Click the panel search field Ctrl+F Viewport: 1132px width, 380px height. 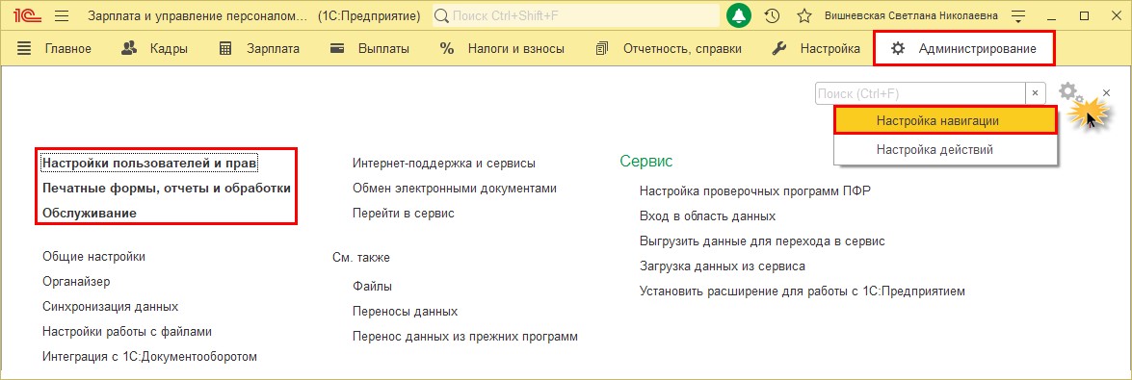tap(920, 93)
